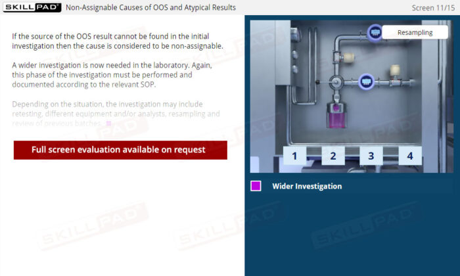The height and width of the screenshot is (276, 460).
Task: Choose step 3 button
Action: 371,156
